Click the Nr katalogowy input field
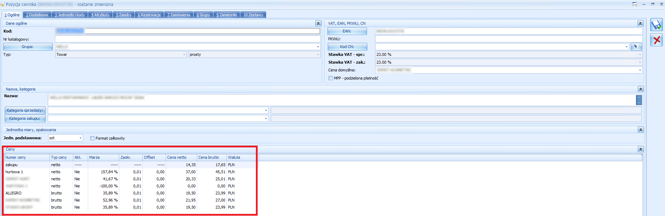 pyautogui.click(x=187, y=39)
